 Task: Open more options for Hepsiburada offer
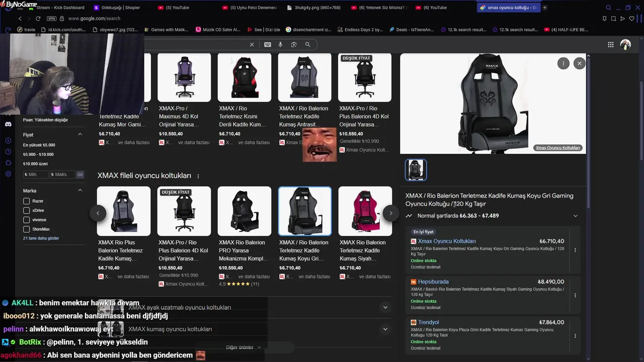(x=575, y=295)
